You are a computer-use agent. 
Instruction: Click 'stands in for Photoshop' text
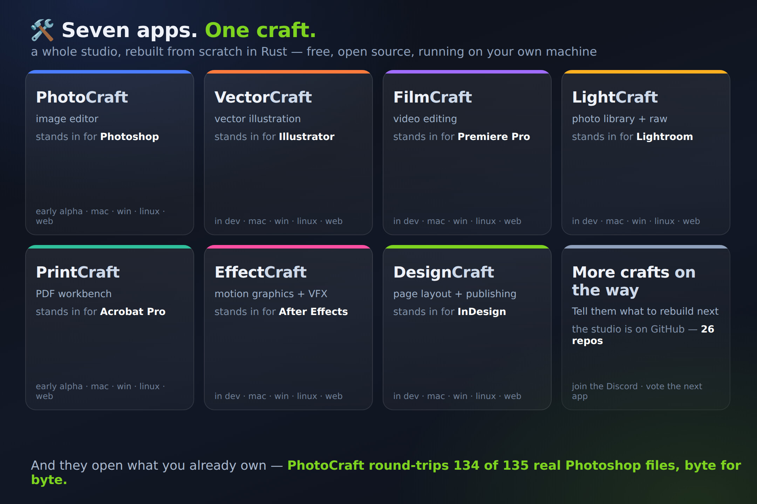97,136
